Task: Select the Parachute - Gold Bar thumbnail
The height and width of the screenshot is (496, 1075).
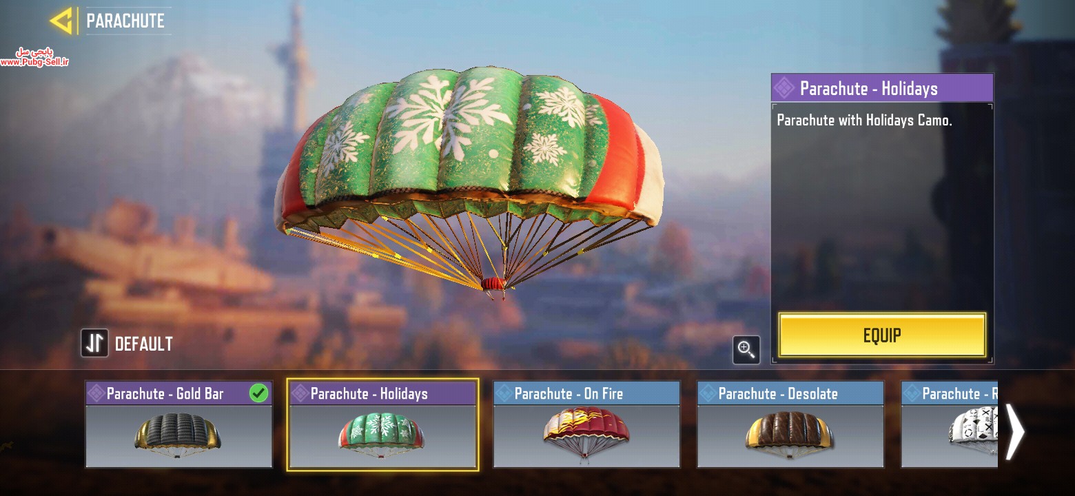Action: coord(178,424)
